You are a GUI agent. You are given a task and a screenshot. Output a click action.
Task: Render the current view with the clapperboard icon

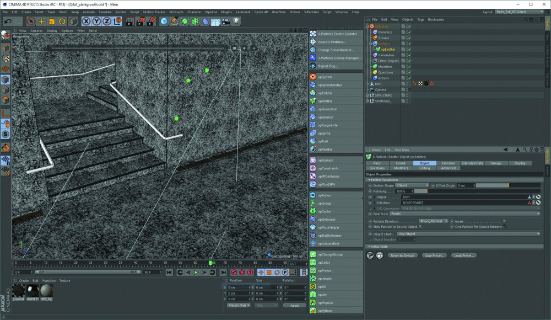click(129, 22)
